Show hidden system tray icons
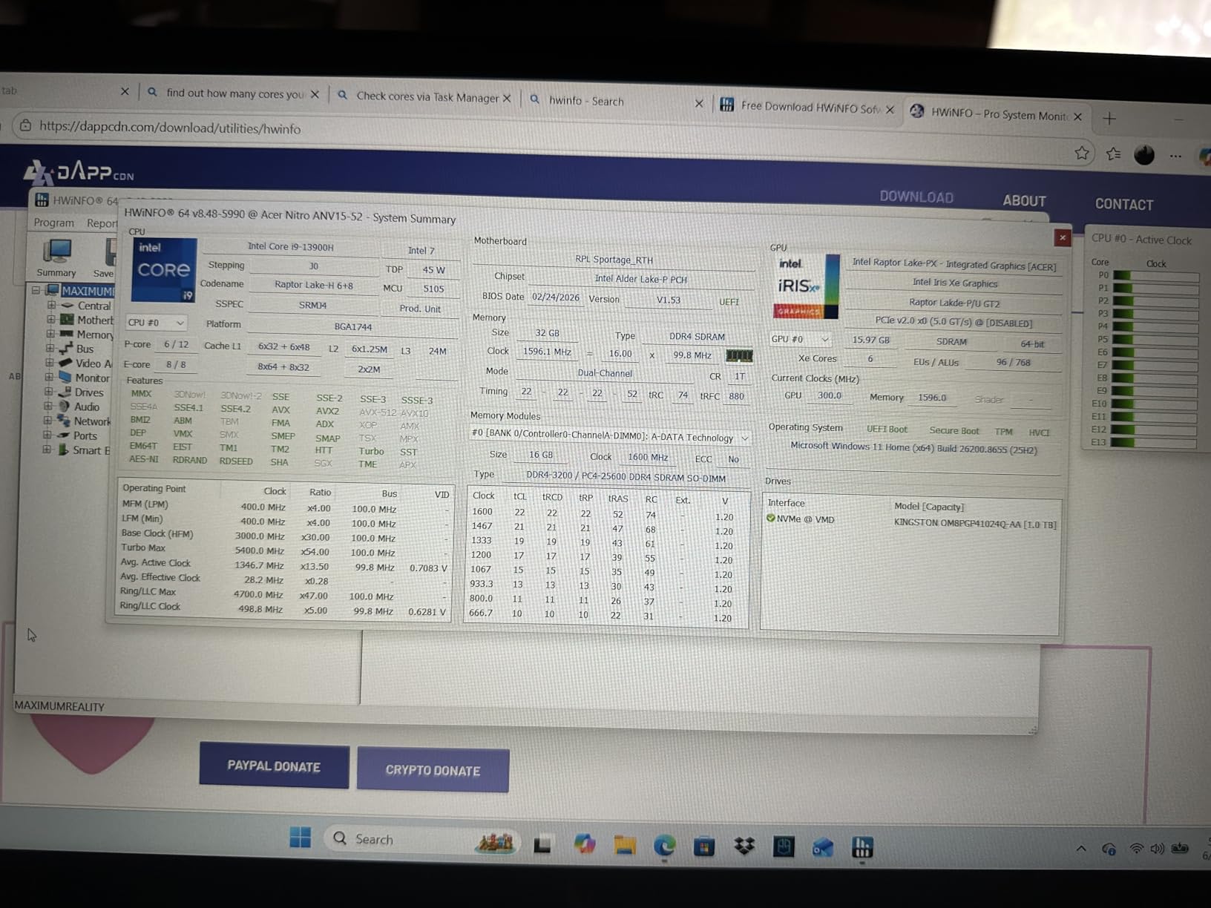This screenshot has width=1211, height=908. (x=1081, y=849)
